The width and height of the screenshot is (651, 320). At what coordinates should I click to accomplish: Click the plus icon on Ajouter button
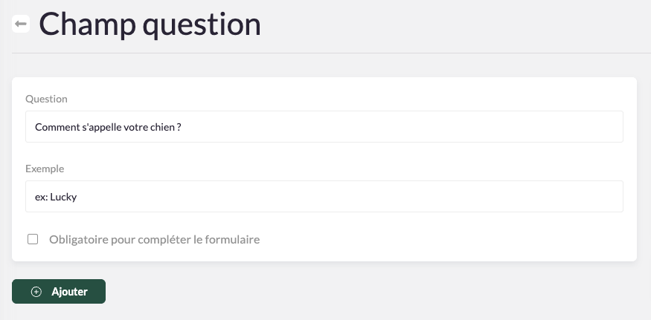(36, 292)
